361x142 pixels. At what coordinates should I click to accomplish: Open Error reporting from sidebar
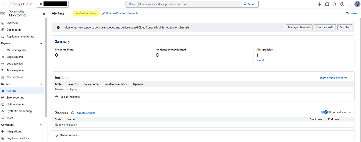click(15, 98)
